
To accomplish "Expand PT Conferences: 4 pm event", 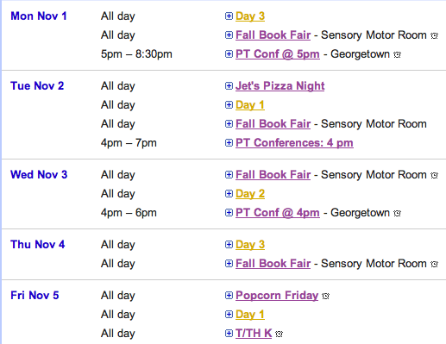I will pos(229,143).
